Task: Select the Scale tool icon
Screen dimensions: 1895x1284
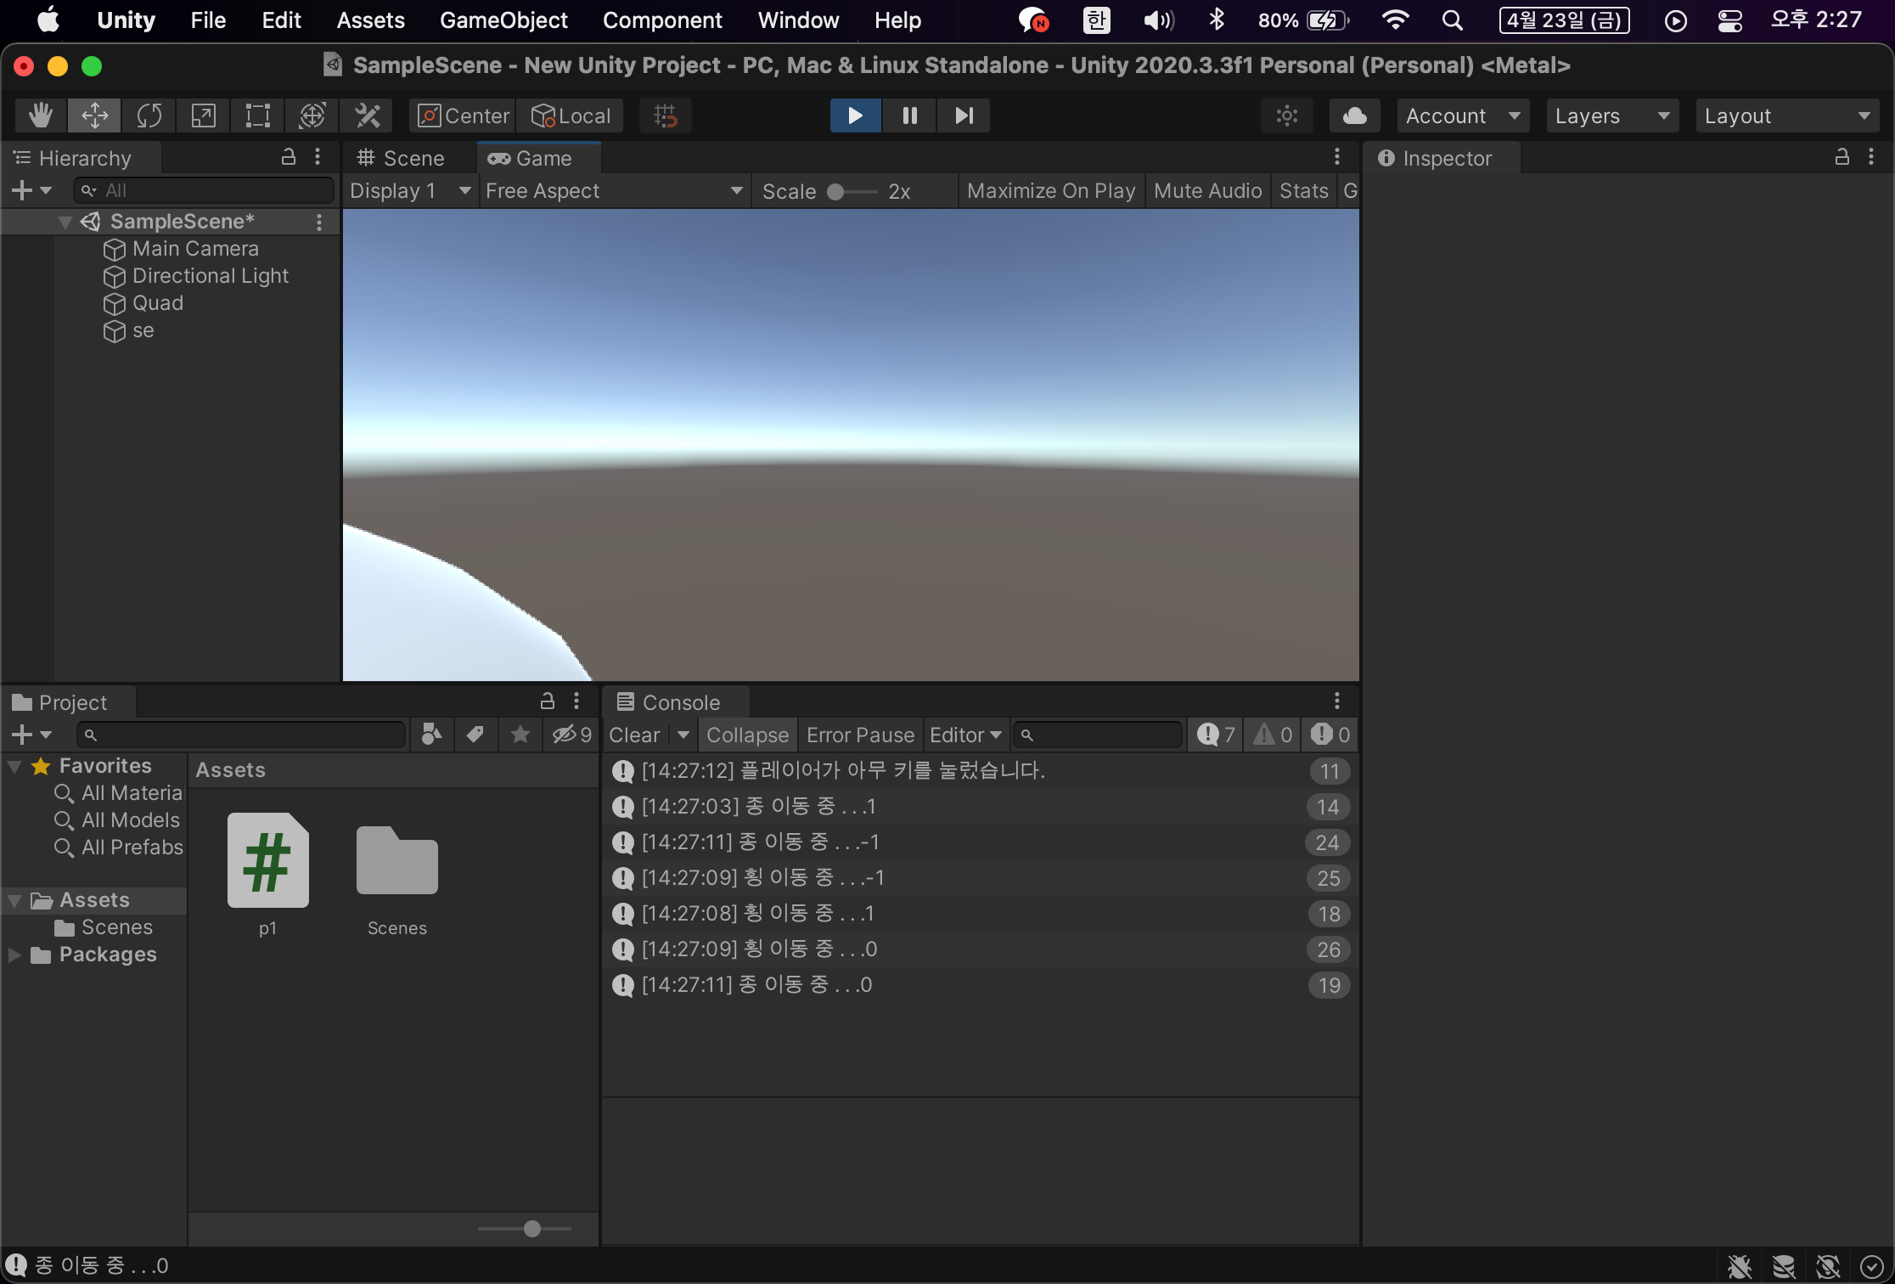Action: pos(204,115)
